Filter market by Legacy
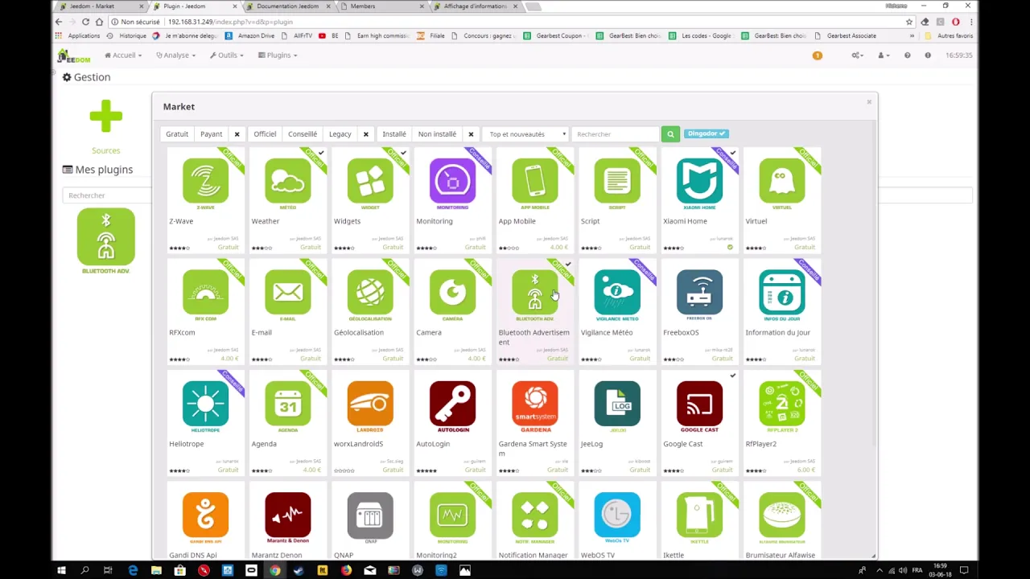 pos(340,134)
